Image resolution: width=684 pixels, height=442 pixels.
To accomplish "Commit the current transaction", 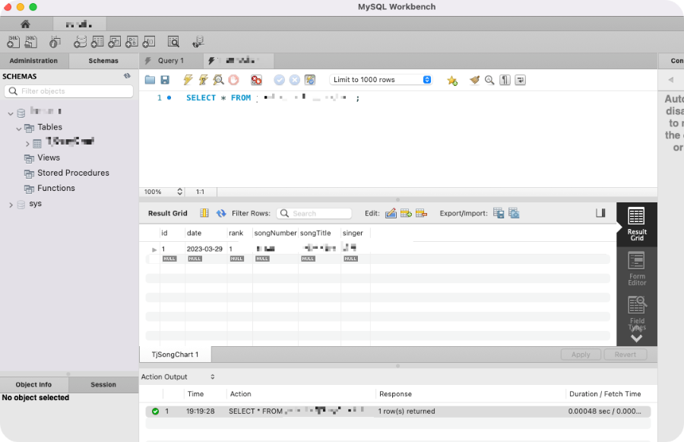I will tap(279, 80).
